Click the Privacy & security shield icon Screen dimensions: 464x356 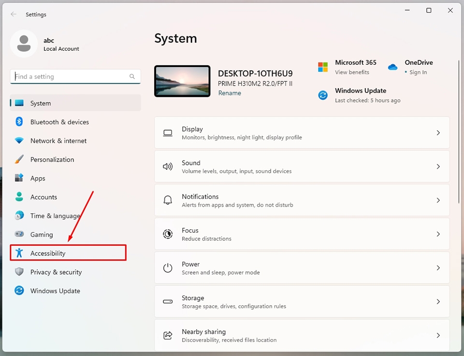coord(19,271)
